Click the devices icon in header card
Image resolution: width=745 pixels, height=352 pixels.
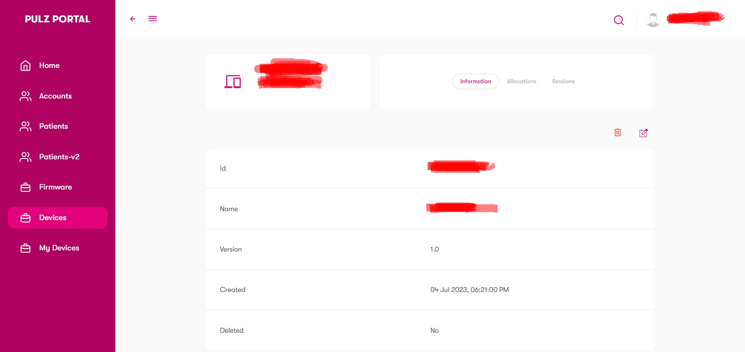click(x=233, y=82)
